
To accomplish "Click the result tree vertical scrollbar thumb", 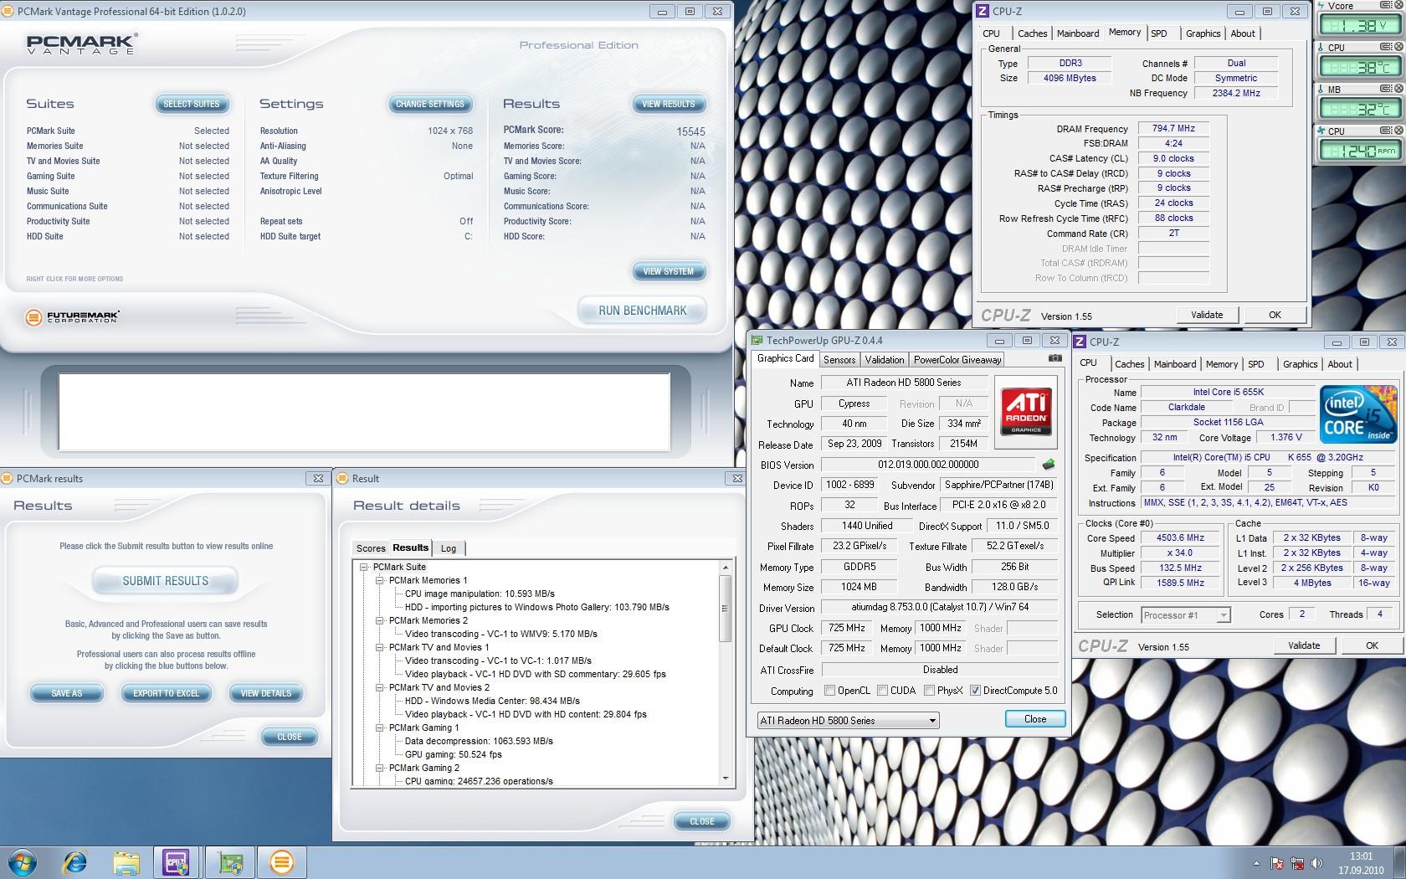I will 725,609.
